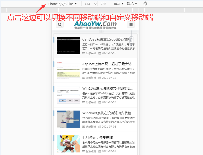This screenshot has width=203, height=155.
Task: Open article "七月你好，仲夏来临"
Action: pos(97,137)
